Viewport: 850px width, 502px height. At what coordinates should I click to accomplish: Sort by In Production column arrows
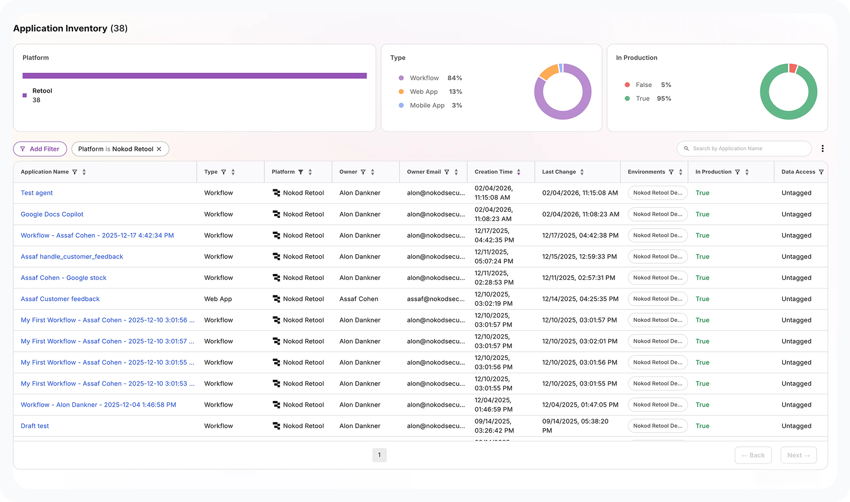pos(747,172)
